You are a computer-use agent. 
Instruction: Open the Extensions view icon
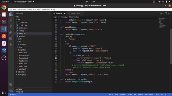(x=11, y=38)
